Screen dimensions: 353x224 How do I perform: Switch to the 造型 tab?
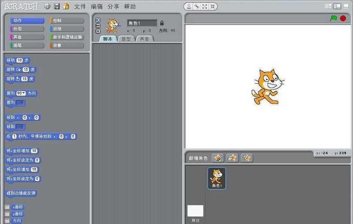pyautogui.click(x=126, y=39)
